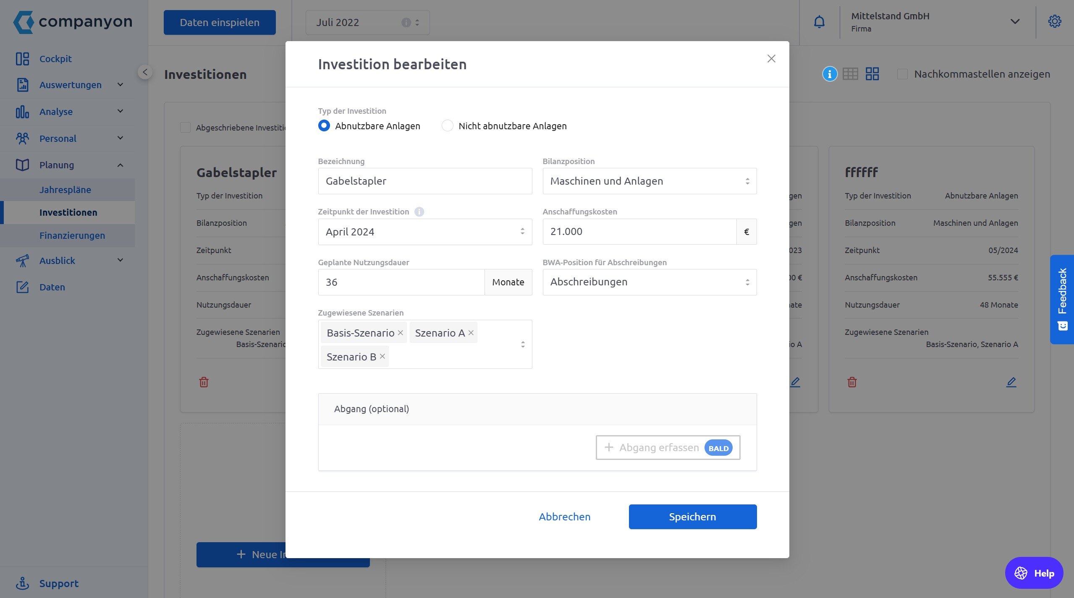This screenshot has width=1074, height=598.
Task: Edit the ffffff investment card
Action: click(1011, 382)
